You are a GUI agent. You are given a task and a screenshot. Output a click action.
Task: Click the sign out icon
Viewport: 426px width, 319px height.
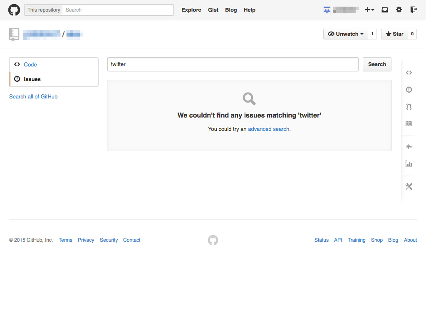(x=413, y=10)
